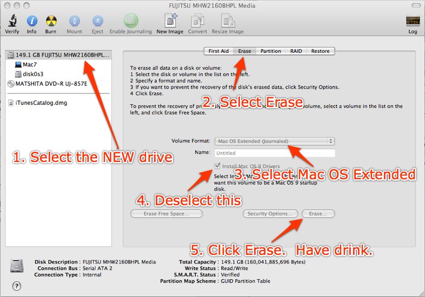
Task: Open the Log viewer icon
Action: coord(413,21)
